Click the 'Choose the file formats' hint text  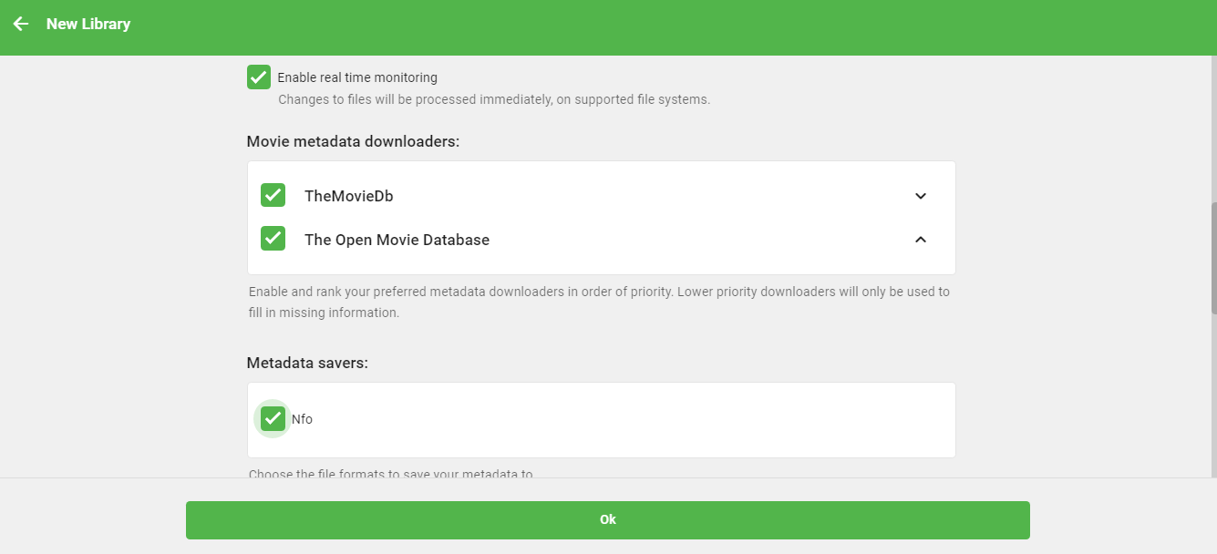point(390,473)
